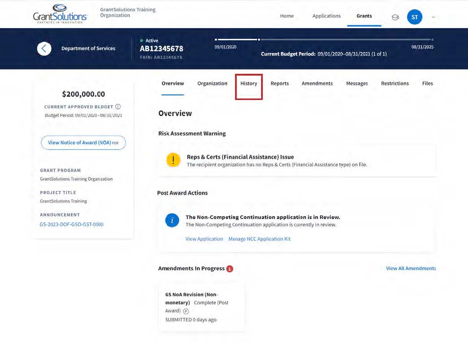Expand the user account dropdown arrow

coord(433,17)
